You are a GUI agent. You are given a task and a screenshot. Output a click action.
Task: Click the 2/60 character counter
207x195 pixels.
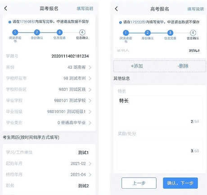click(195, 121)
